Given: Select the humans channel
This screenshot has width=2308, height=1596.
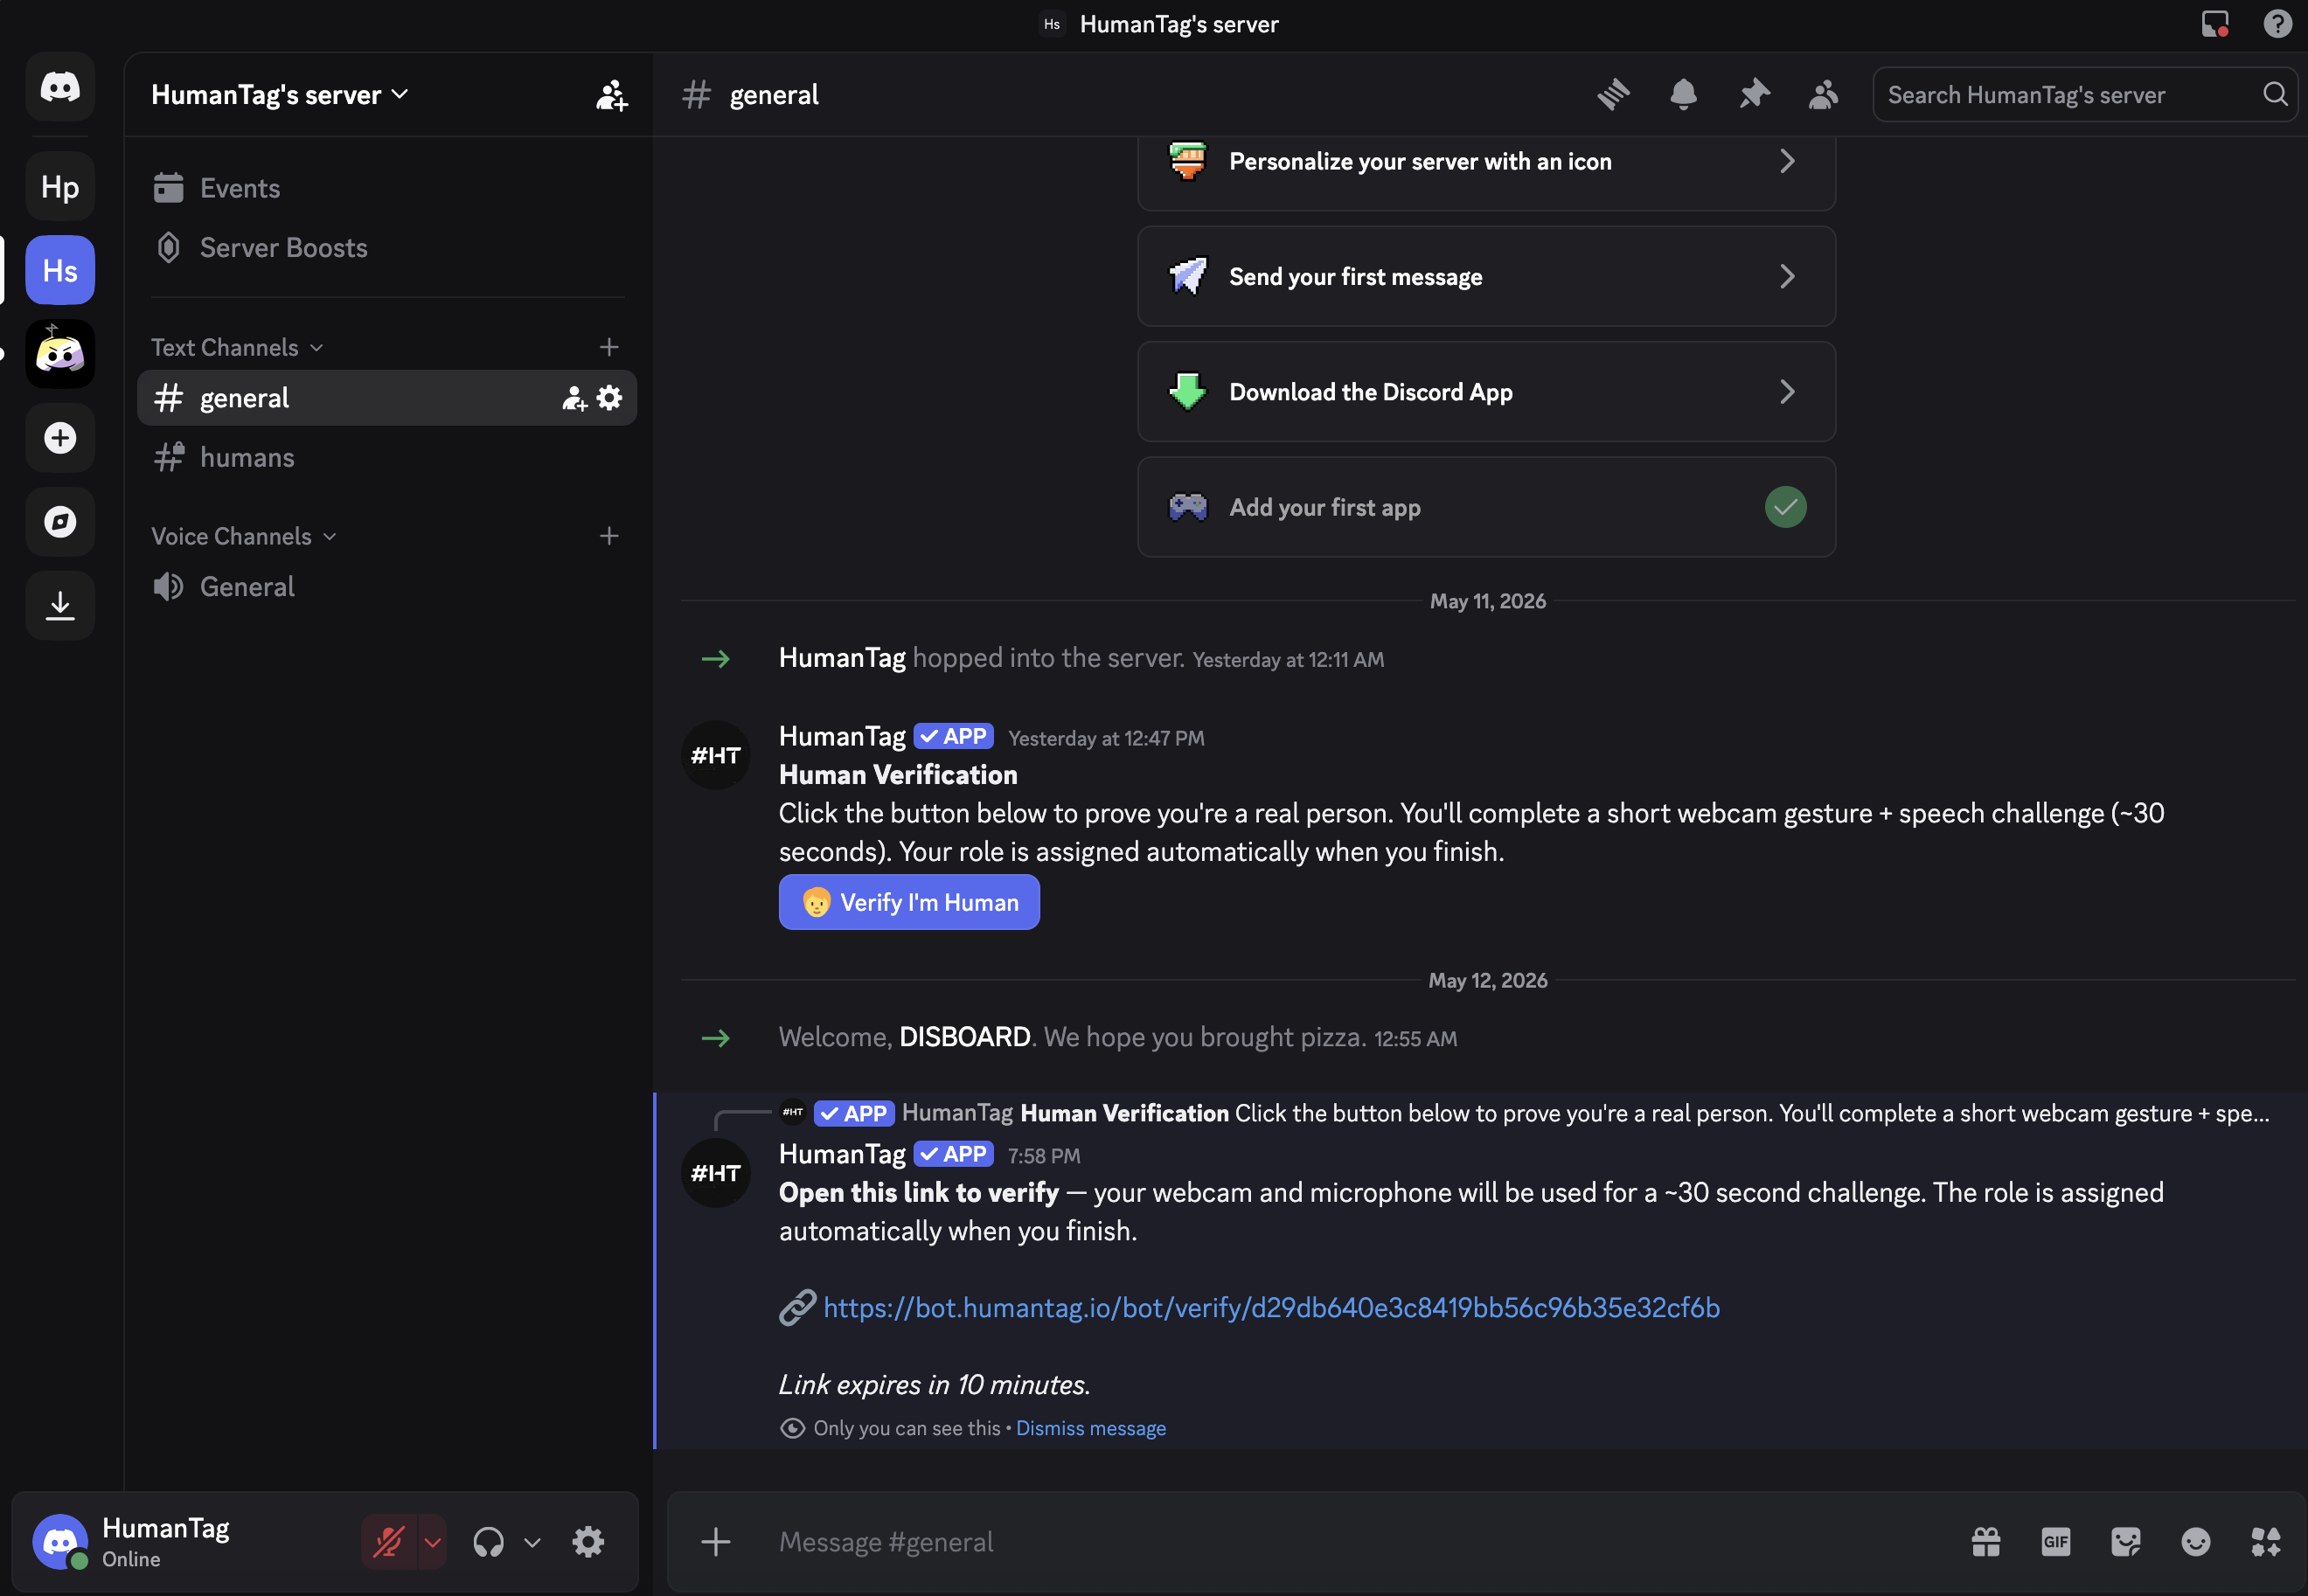Looking at the screenshot, I should [x=387, y=458].
